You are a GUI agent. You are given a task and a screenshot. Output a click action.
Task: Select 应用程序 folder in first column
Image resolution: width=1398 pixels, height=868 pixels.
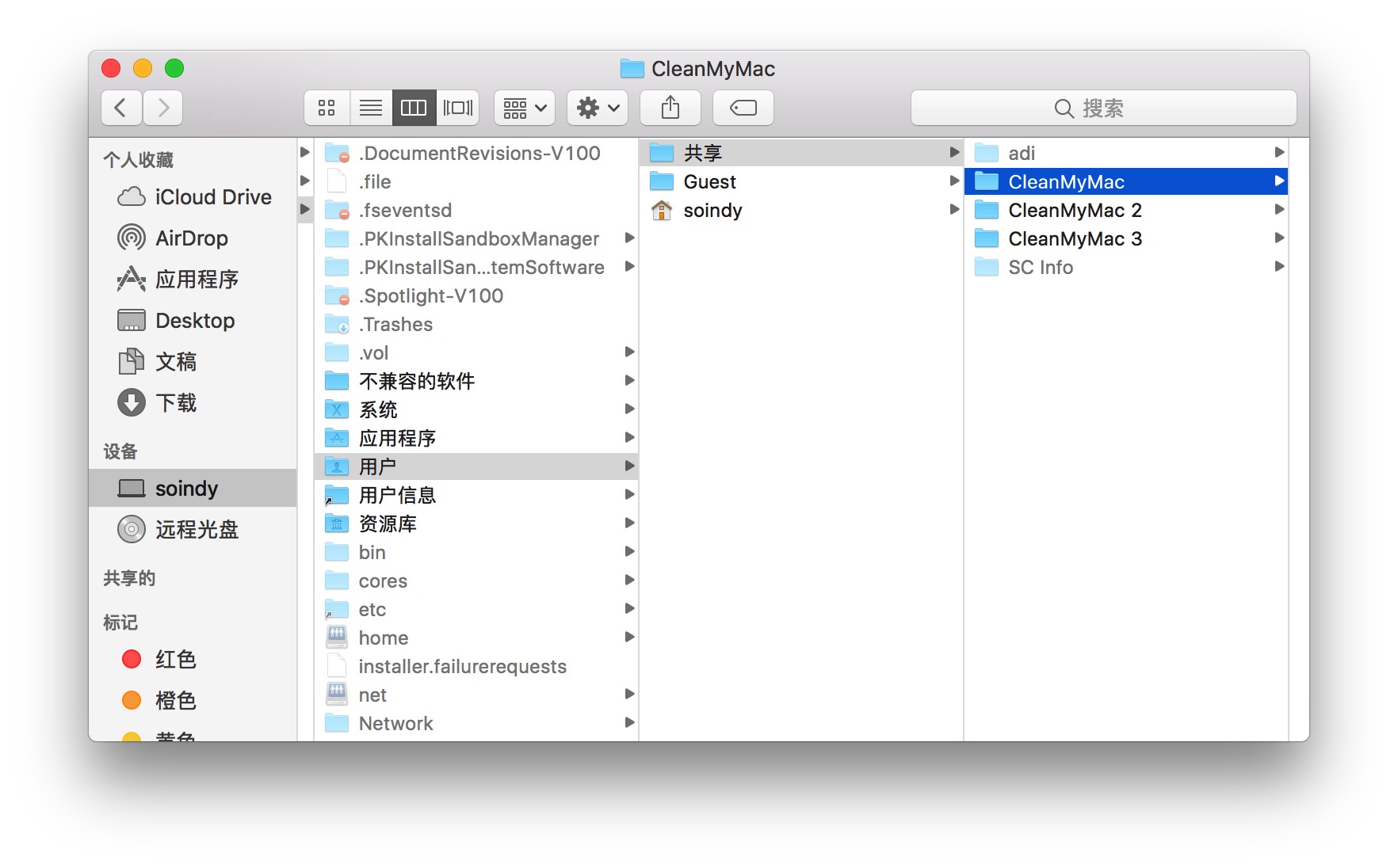click(x=476, y=438)
